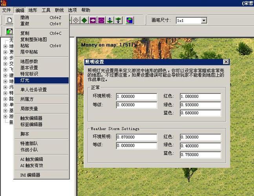
Task: Open 触发编辑器 from the edit menu
Action: [31, 118]
